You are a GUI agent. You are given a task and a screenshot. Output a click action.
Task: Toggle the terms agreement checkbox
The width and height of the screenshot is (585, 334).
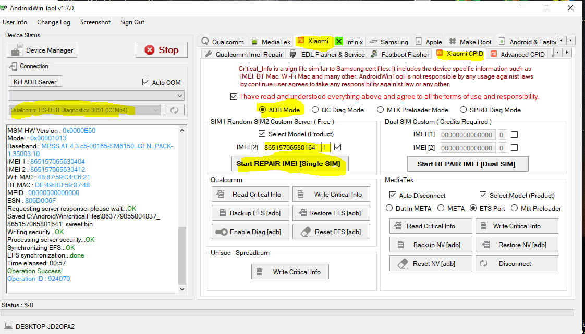(x=234, y=96)
